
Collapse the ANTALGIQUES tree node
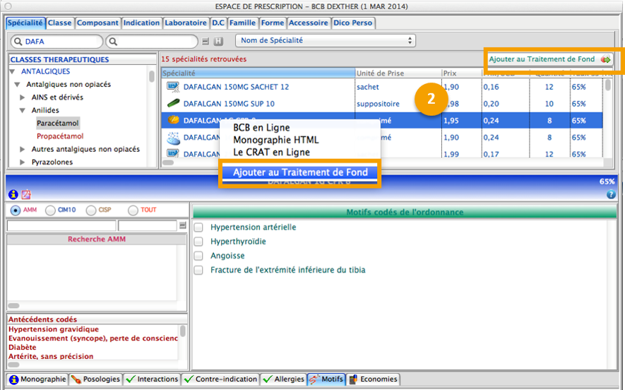click(x=12, y=71)
